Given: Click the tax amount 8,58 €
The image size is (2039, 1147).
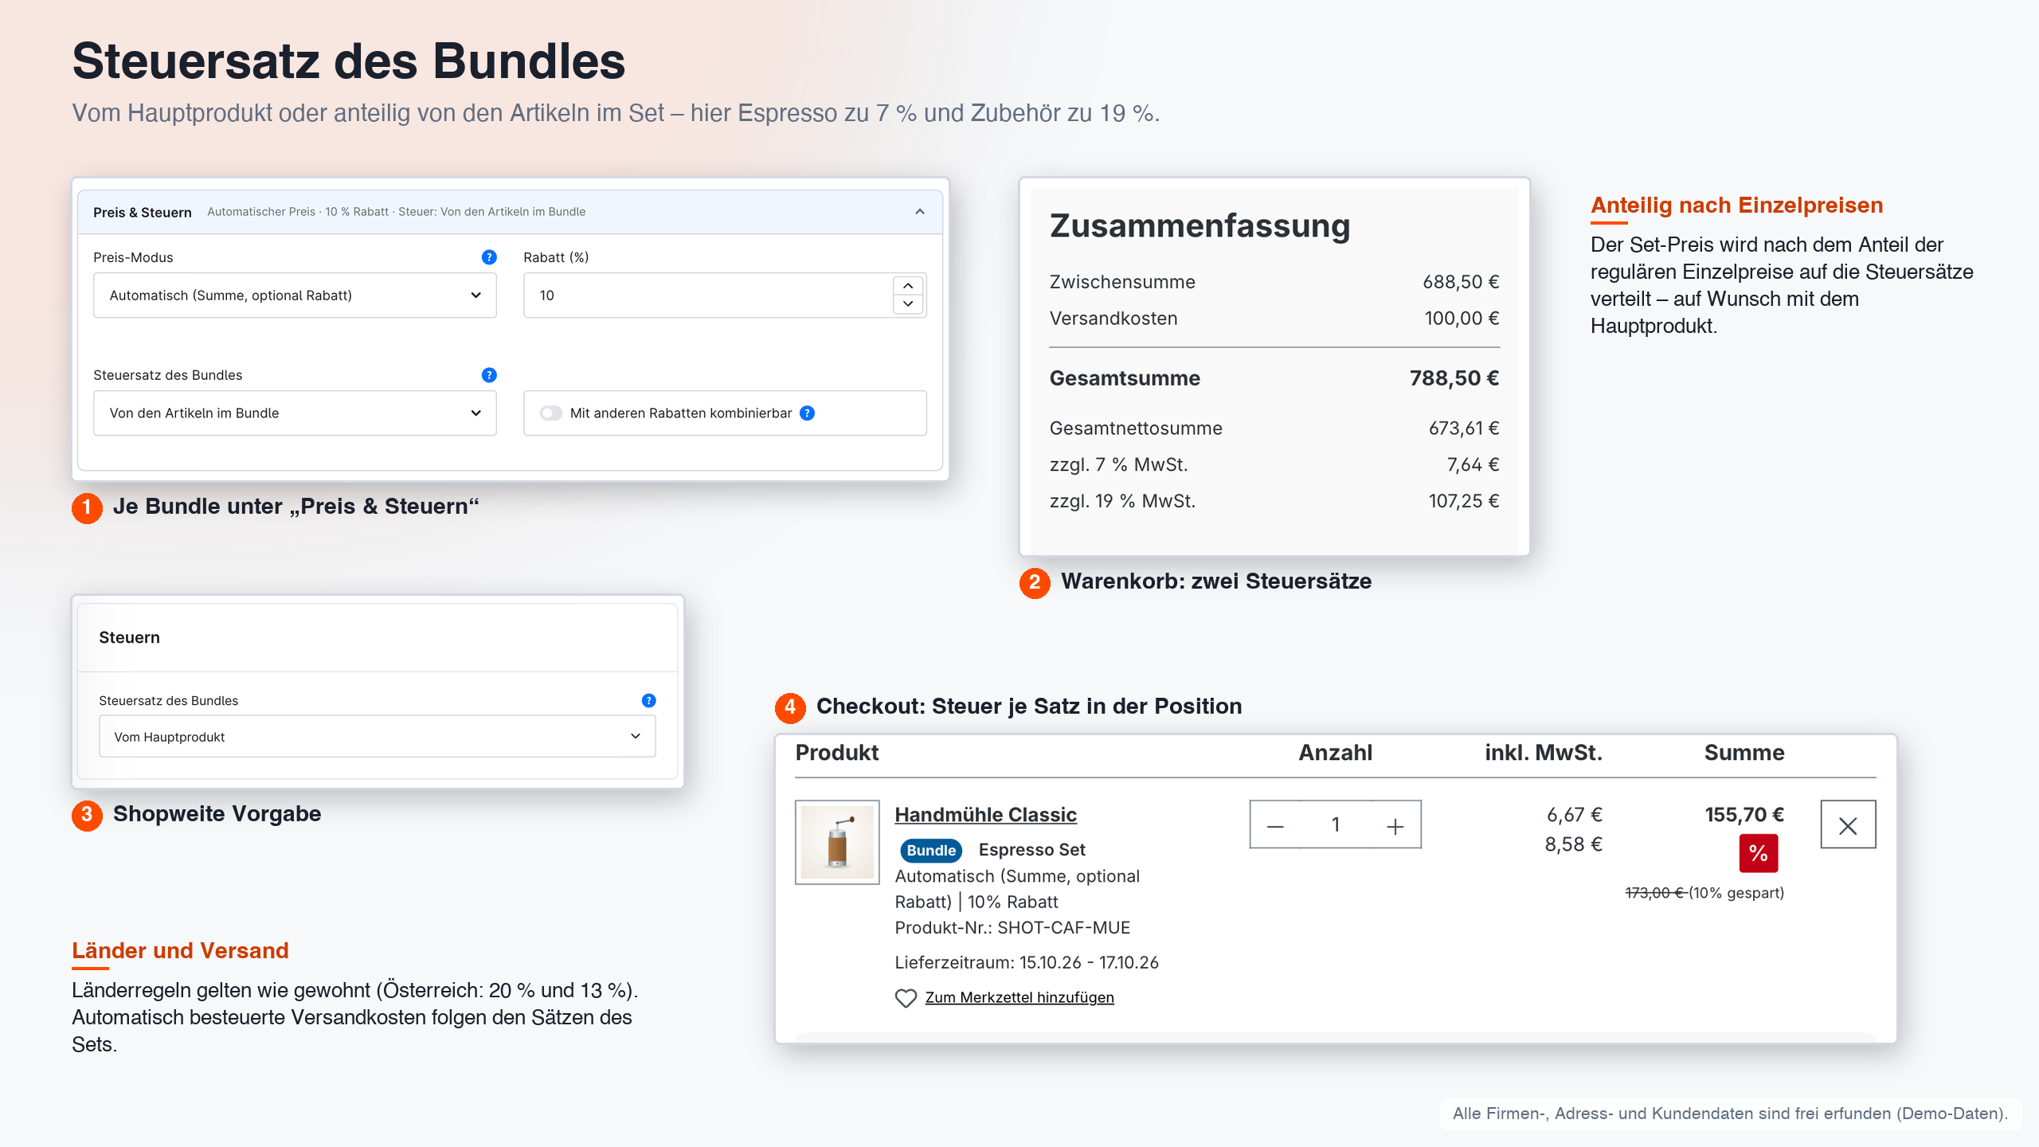Looking at the screenshot, I should (1573, 844).
